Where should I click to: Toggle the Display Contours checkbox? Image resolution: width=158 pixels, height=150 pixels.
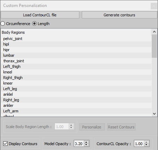(20, 144)
